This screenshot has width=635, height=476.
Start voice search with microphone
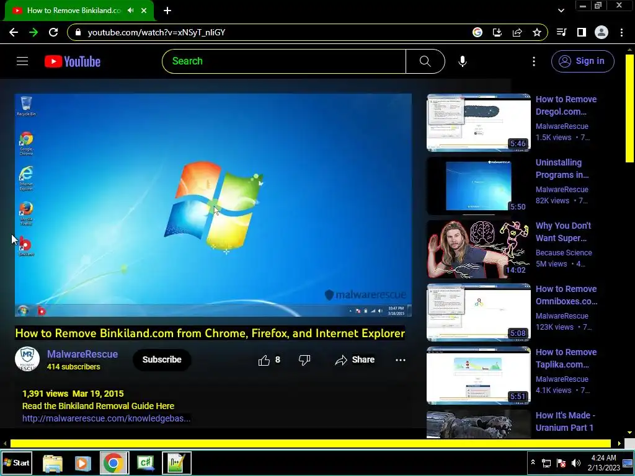click(x=463, y=61)
